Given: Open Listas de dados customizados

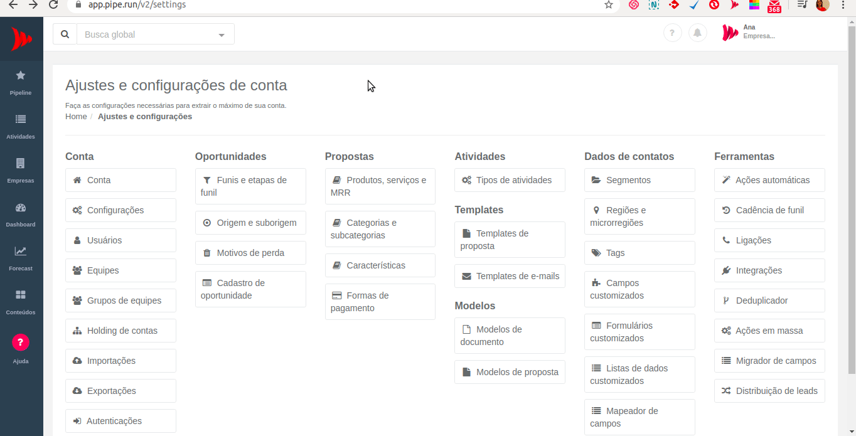Looking at the screenshot, I should (x=639, y=375).
